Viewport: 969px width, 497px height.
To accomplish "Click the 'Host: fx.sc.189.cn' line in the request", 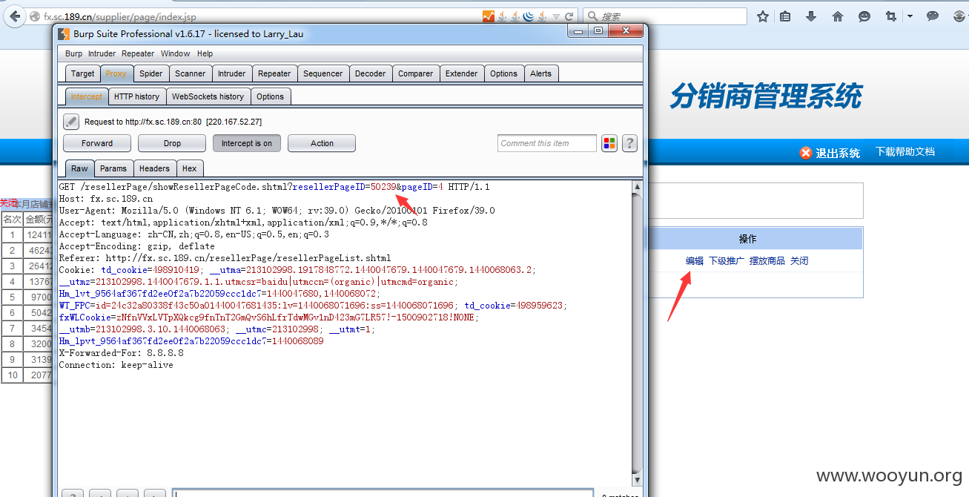I will pyautogui.click(x=106, y=199).
